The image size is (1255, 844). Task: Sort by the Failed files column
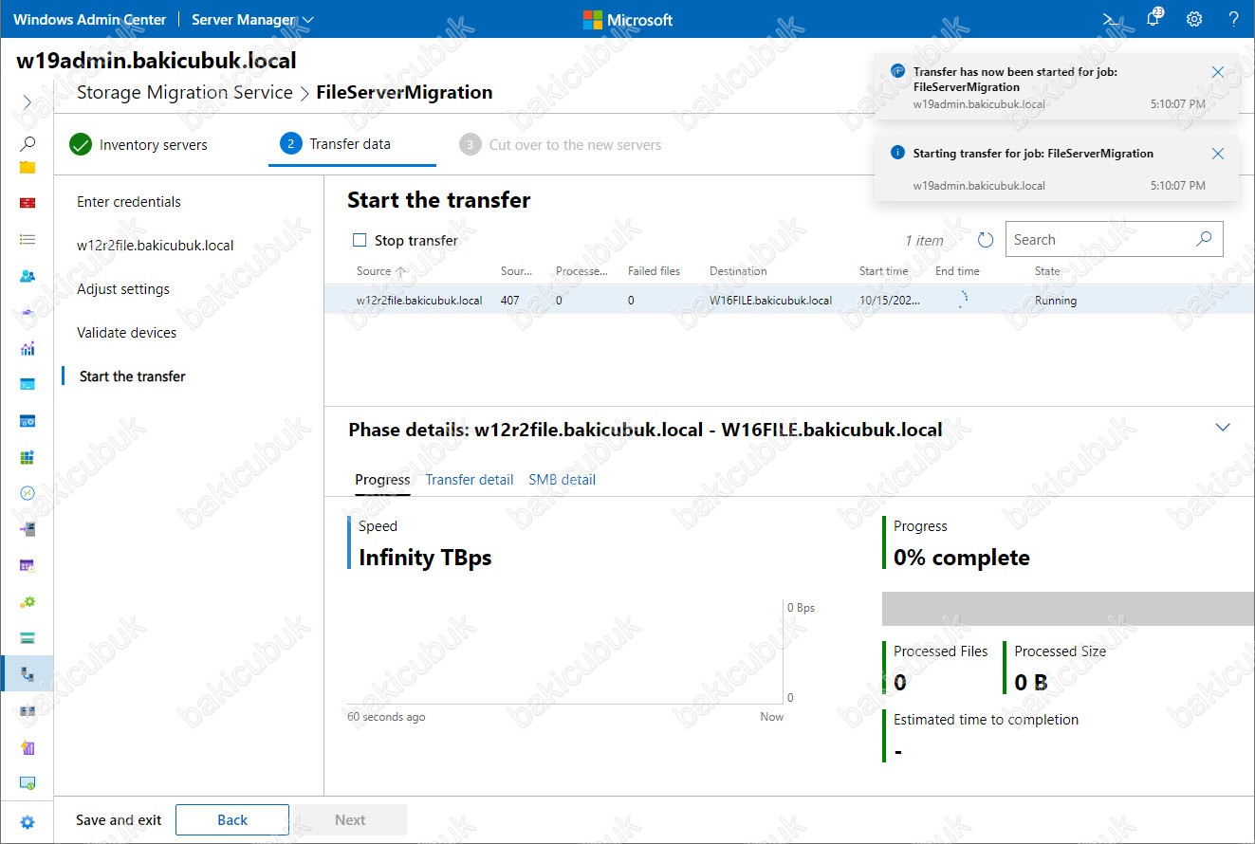655,271
